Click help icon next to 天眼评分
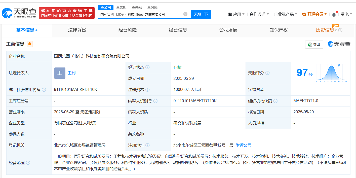 coord(267,73)
